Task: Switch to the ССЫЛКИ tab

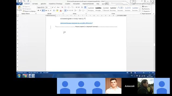Action: click(x=67, y=4)
